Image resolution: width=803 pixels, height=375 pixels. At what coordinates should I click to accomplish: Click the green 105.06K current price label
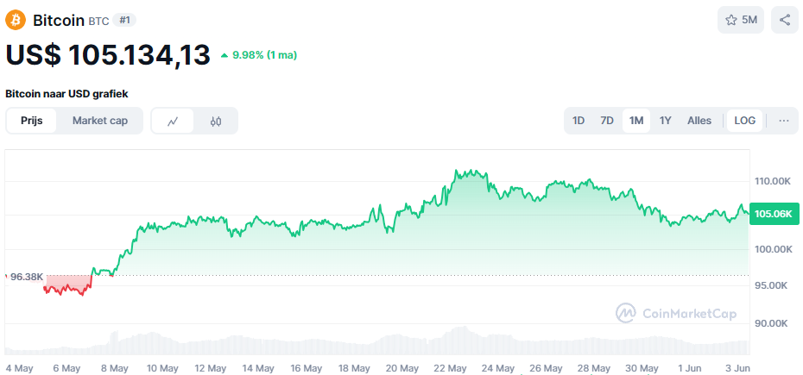point(774,214)
